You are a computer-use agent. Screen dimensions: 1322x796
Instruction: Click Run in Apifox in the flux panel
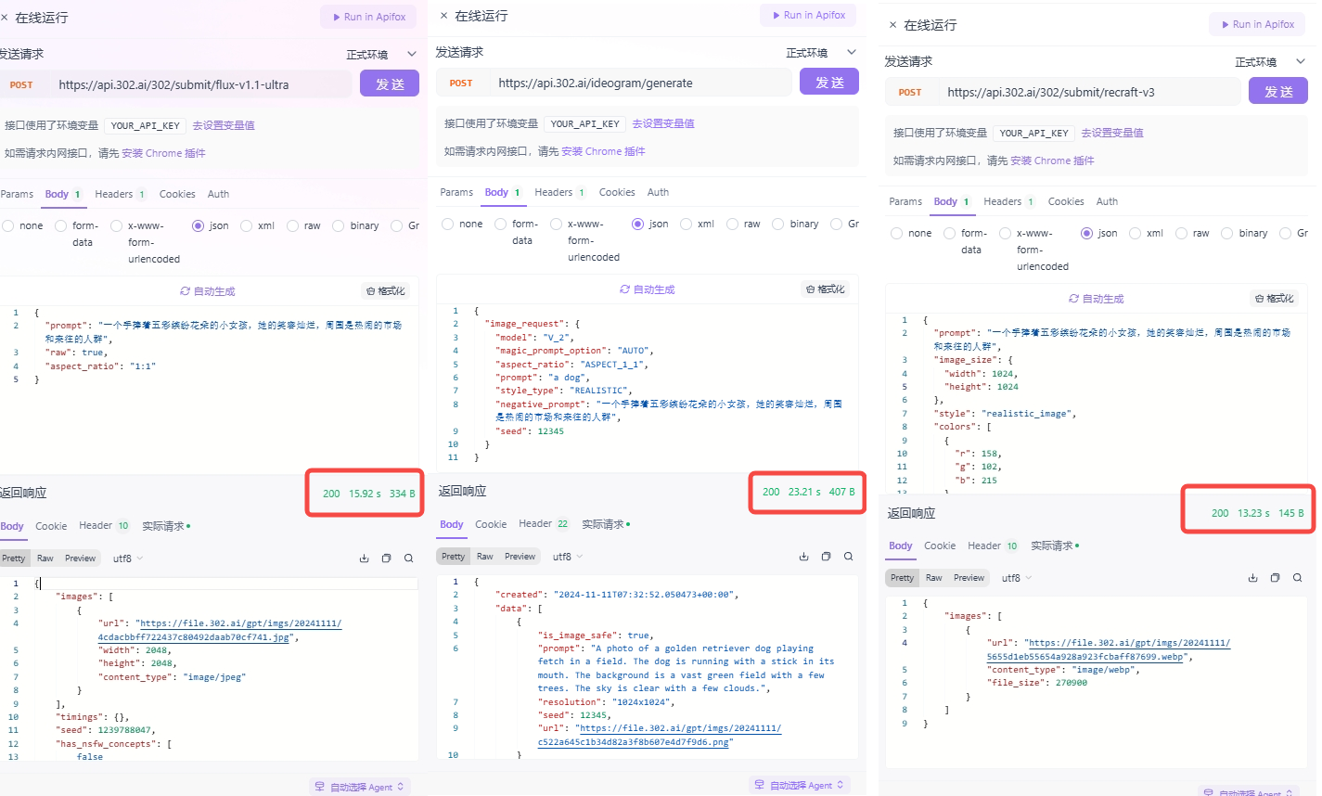tap(369, 17)
